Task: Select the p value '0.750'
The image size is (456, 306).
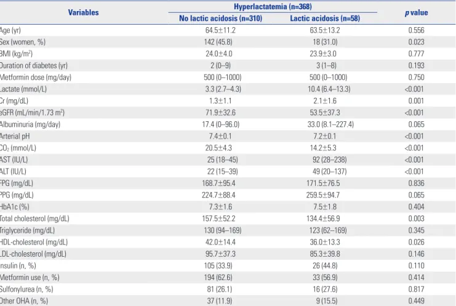Action: pos(416,78)
